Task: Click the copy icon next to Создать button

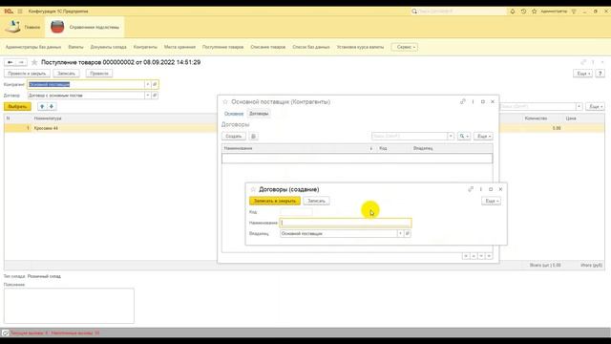Action: (253, 136)
